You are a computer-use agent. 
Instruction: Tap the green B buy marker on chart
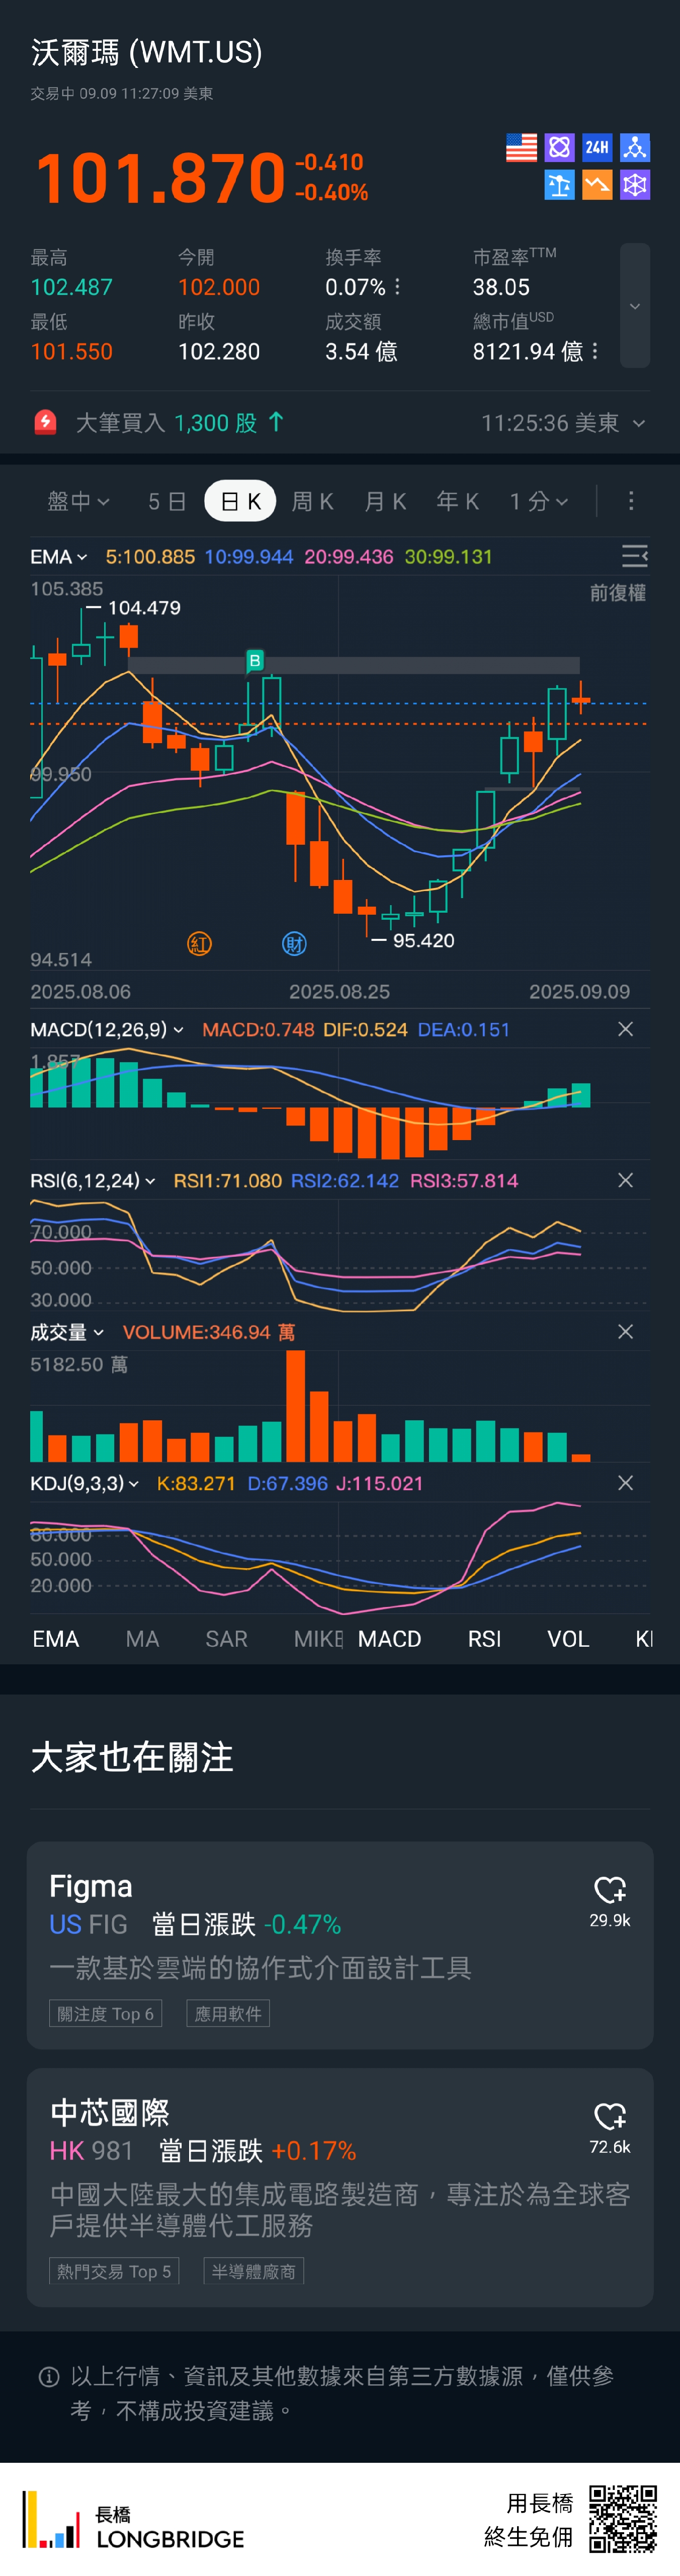pos(255,660)
